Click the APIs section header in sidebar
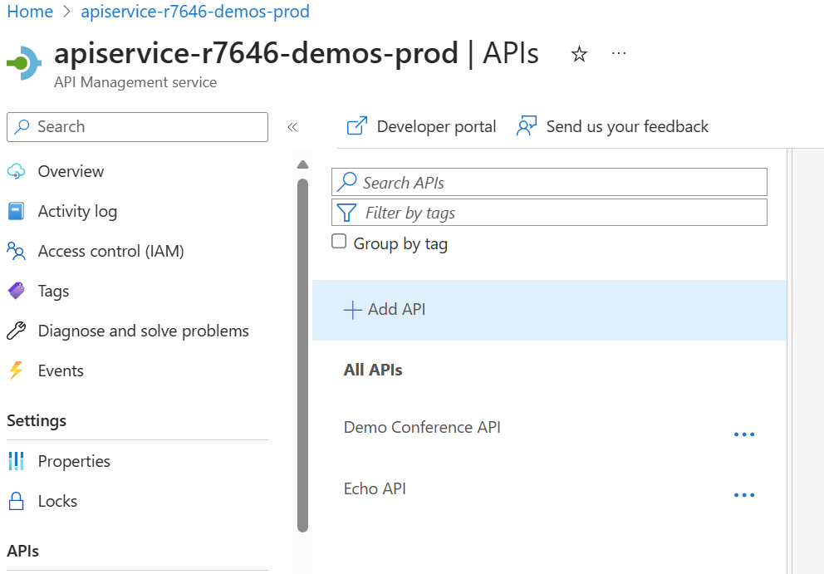Screen dimensions: 824x574 [x=23, y=551]
